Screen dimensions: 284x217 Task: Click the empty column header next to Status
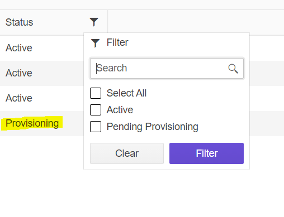pyautogui.click(x=196, y=22)
